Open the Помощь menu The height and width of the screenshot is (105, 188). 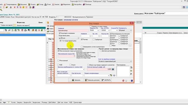(87, 4)
